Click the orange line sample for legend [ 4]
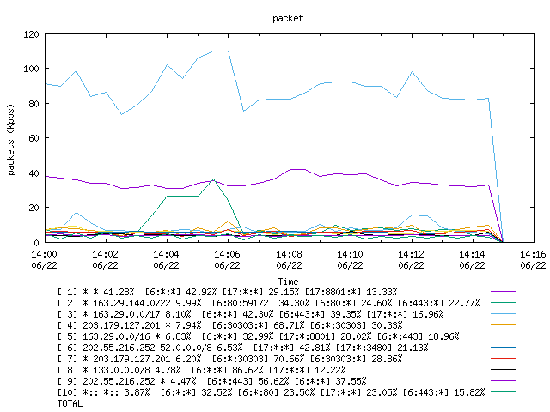Image resolution: width=550 pixels, height=412 pixels. coord(503,325)
